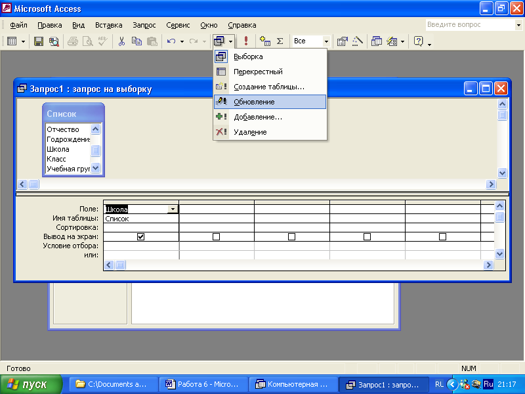525x394 pixels.
Task: Click the пуск Start button
Action: (30, 384)
